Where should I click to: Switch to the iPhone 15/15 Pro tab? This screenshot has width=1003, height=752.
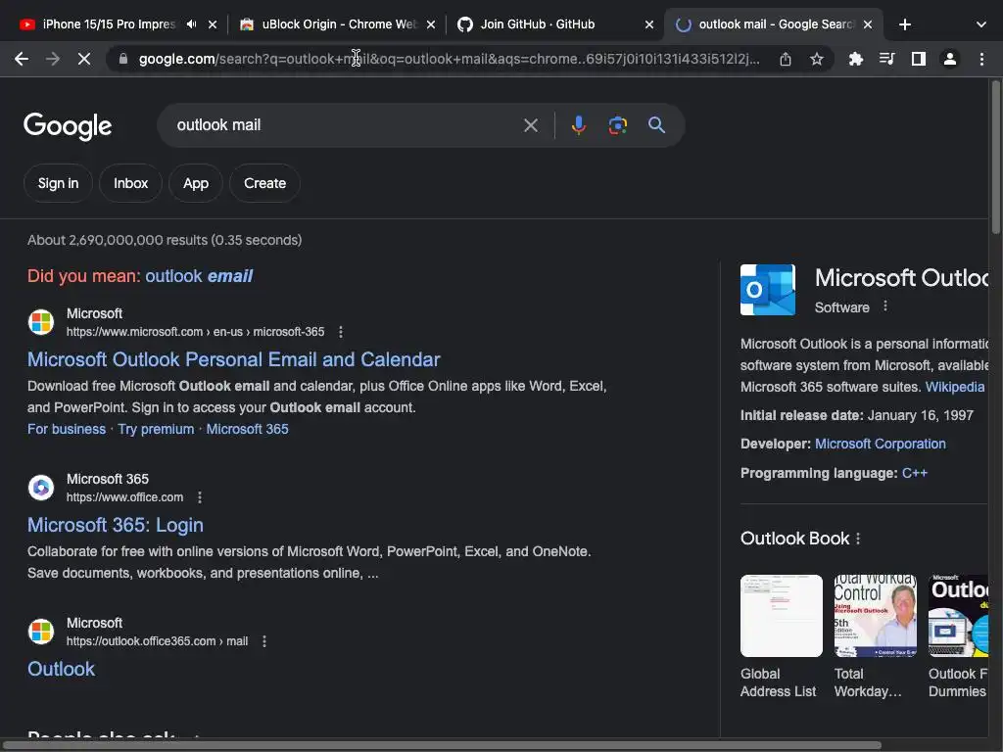point(109,24)
